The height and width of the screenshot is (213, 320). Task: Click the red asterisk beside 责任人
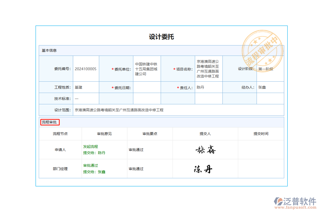[x=177, y=87]
